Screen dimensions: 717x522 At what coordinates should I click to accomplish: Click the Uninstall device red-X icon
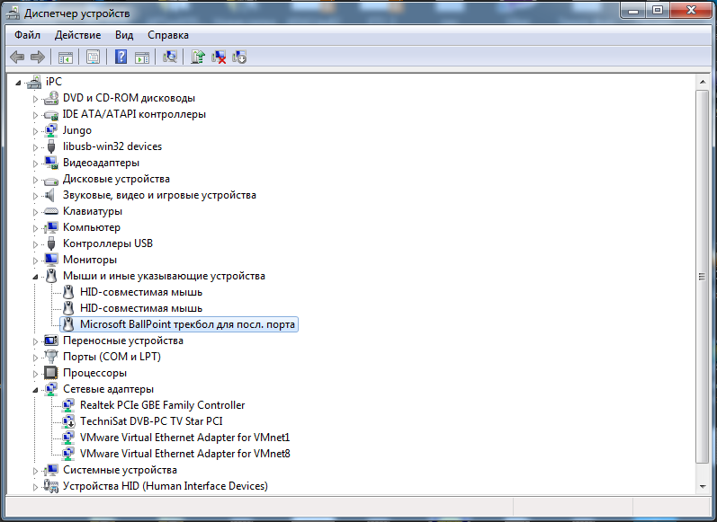[219, 58]
